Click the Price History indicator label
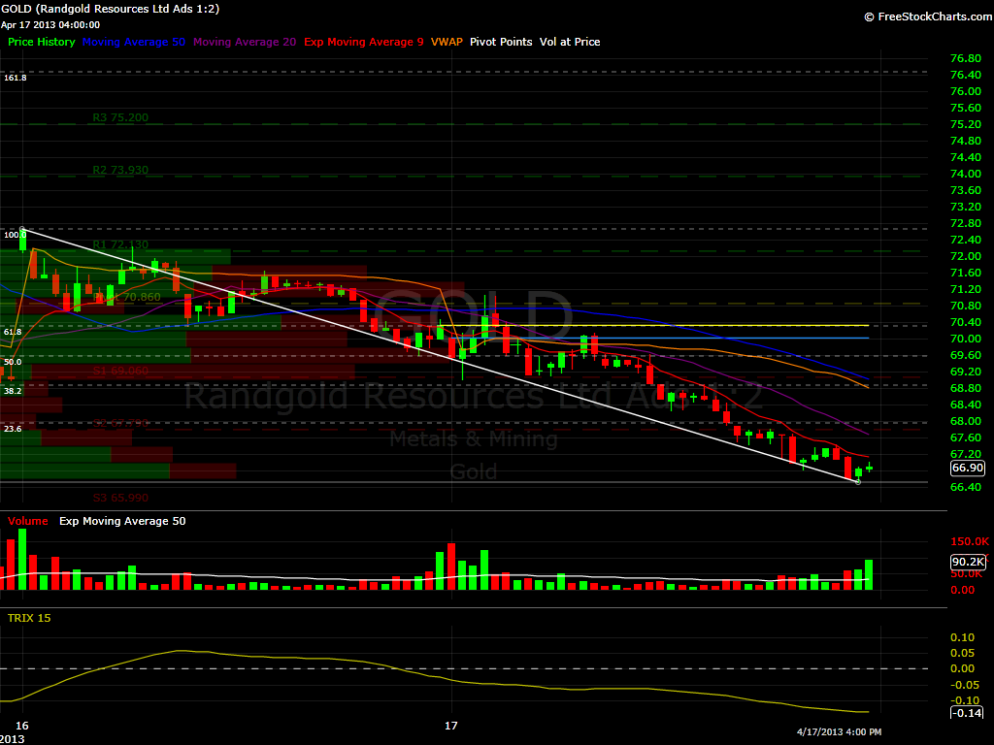The image size is (994, 745). (41, 42)
